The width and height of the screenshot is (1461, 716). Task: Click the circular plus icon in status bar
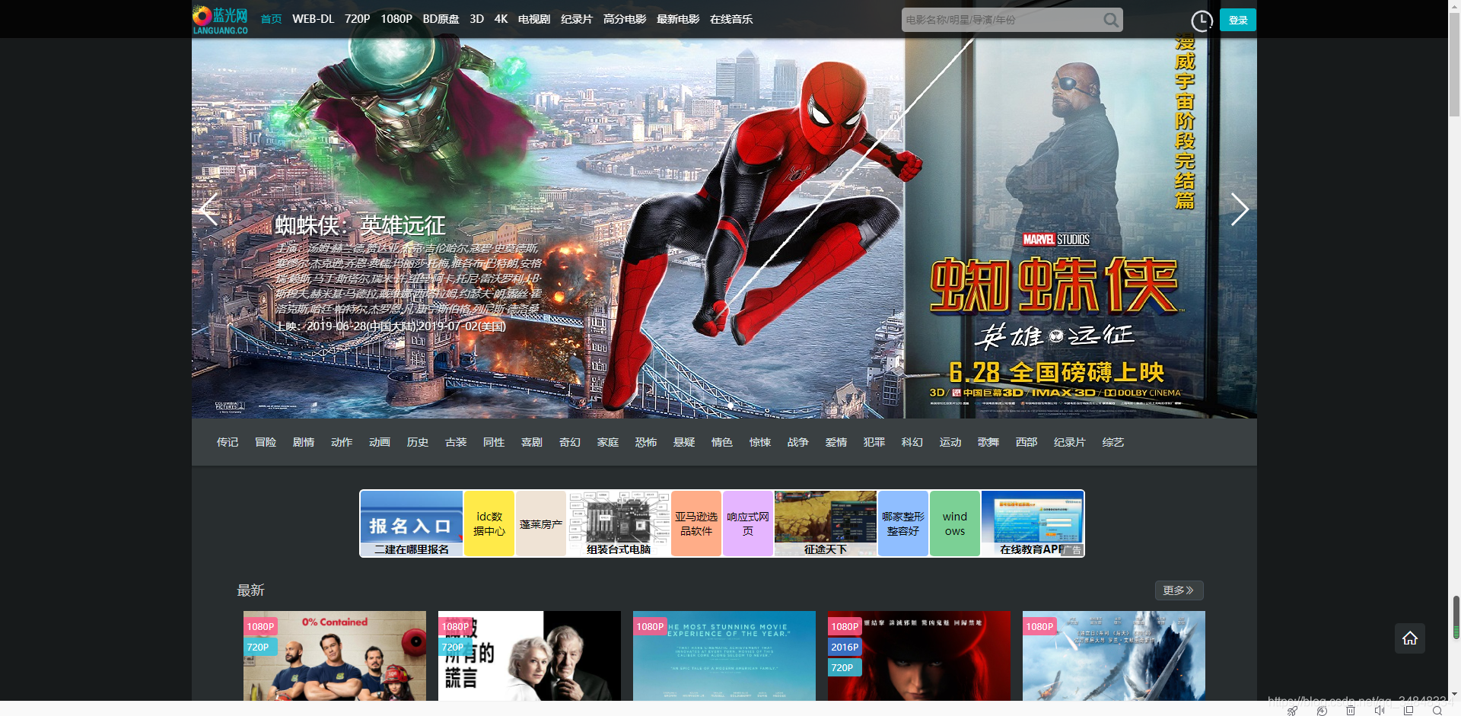tap(1322, 711)
